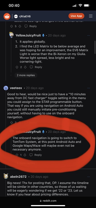Open abeln2672 user profile
This screenshot has height=208, width=96.
point(18,177)
